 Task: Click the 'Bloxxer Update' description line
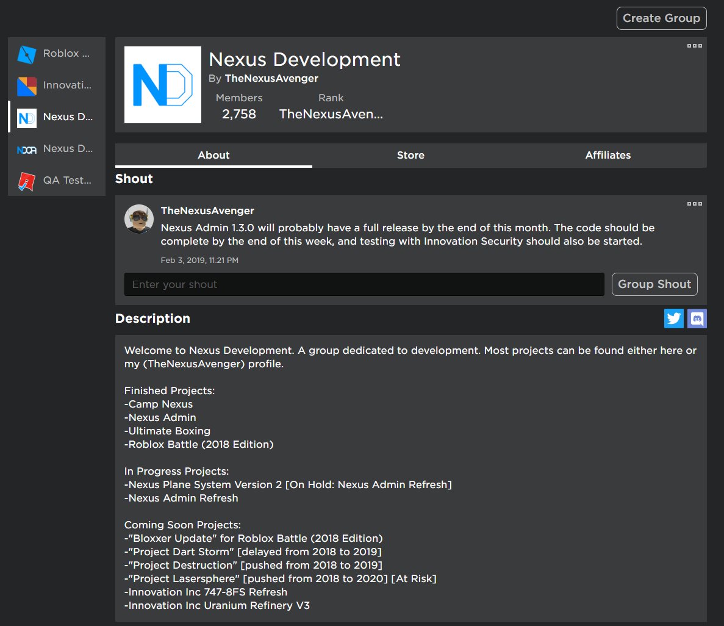(x=254, y=538)
